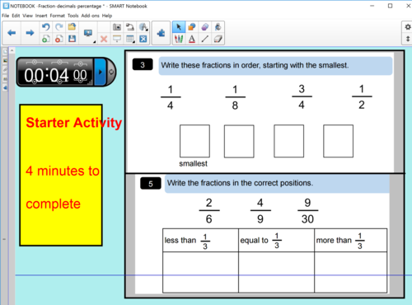Activate the Text tool with letter A

click(192, 39)
